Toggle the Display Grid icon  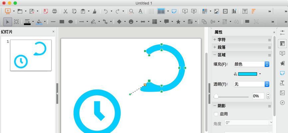pos(151,11)
